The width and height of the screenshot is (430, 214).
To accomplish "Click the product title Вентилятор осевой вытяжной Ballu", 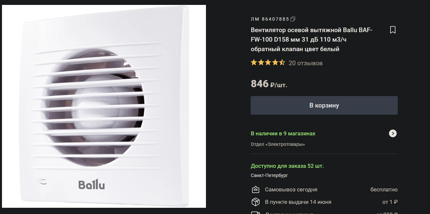I will (x=312, y=40).
